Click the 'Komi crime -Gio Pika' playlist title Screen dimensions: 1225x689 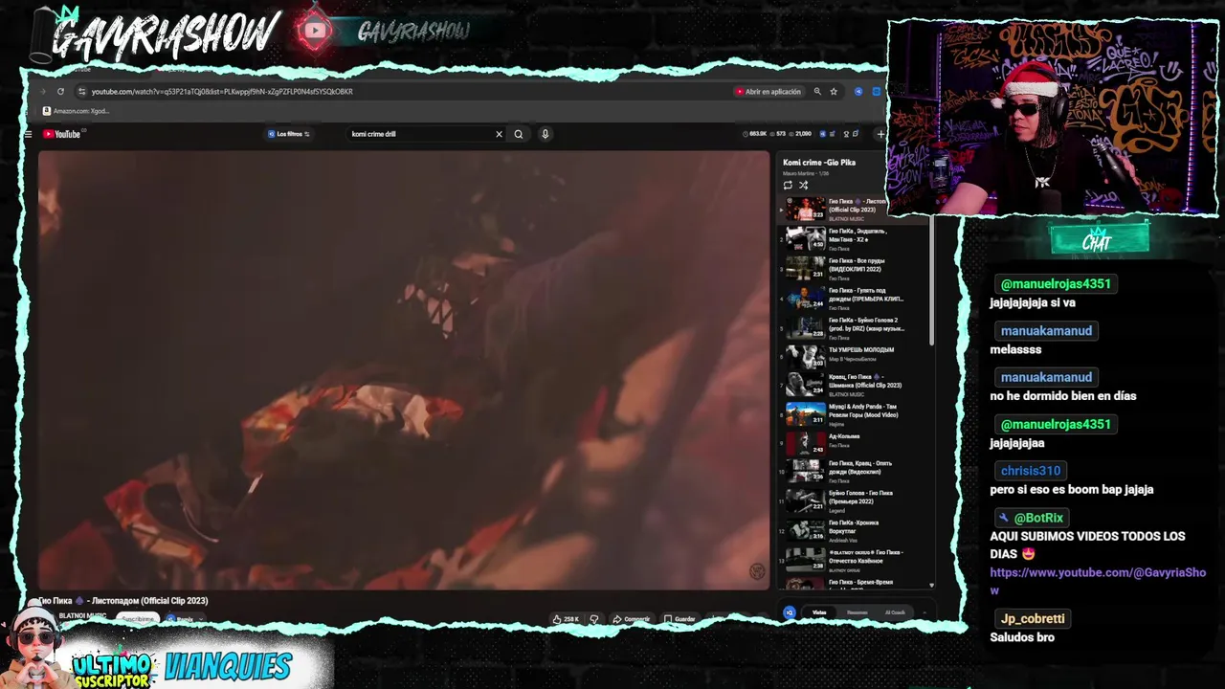coord(819,163)
